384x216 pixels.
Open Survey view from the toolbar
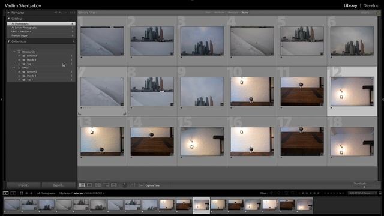[x=106, y=185]
